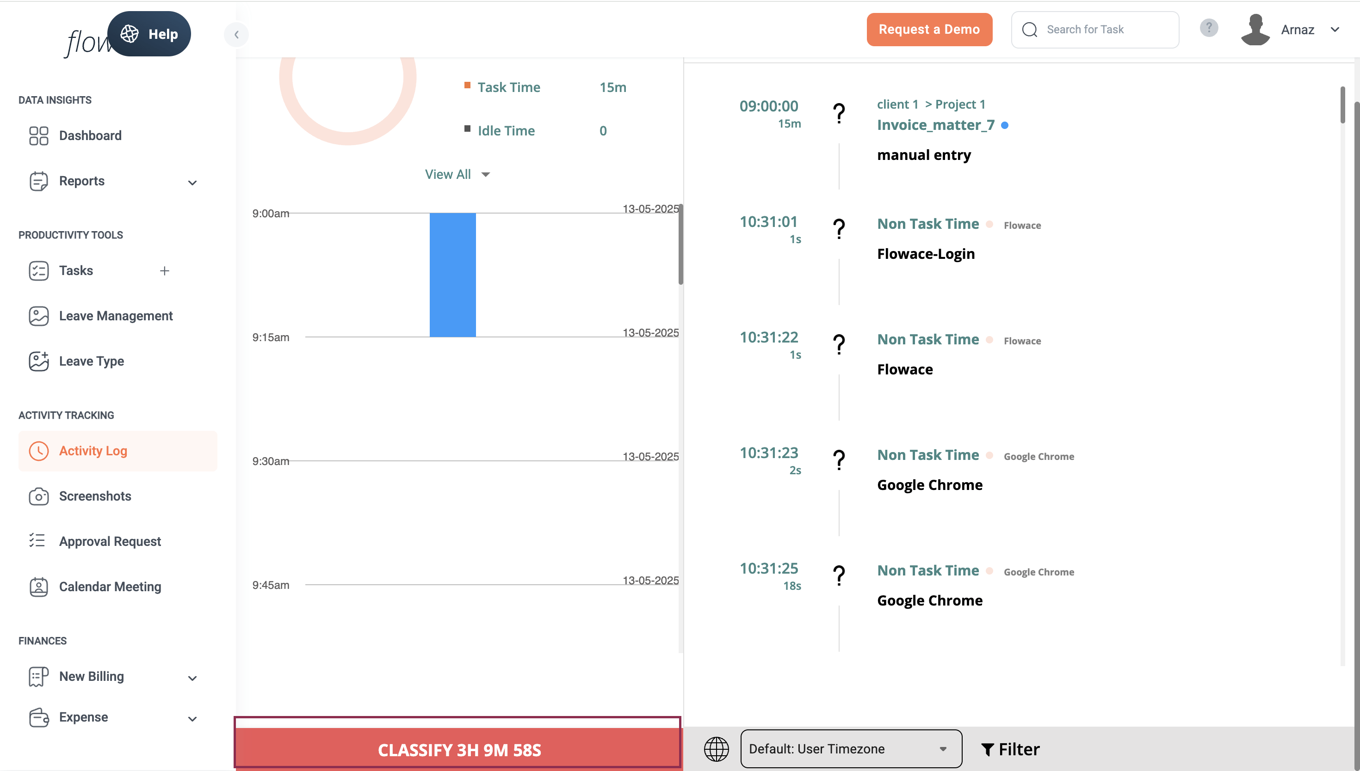The image size is (1360, 771).
Task: Add a new task with plus icon
Action: (x=165, y=270)
